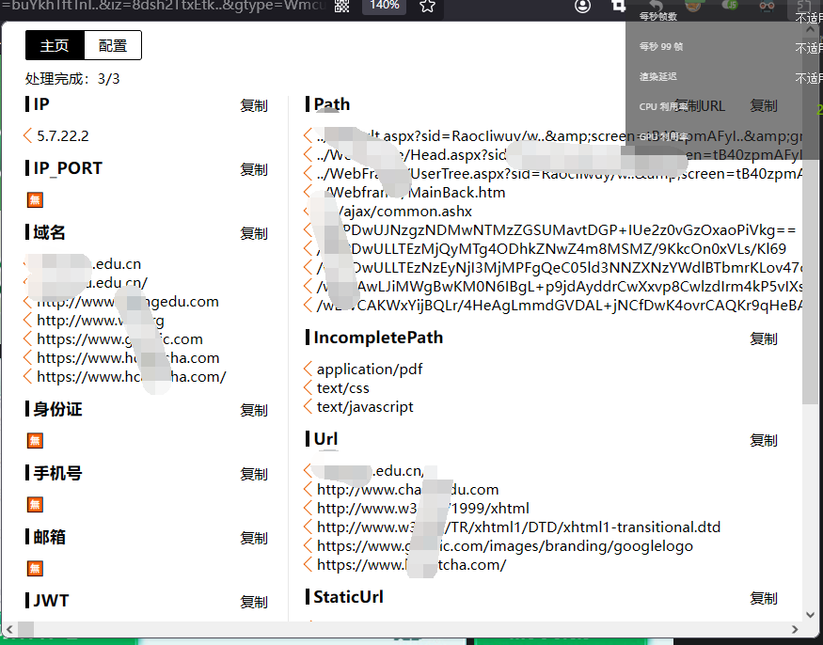Viewport: 823px width, 645px height.
Task: Copy the IncompletePath list with 复制
Action: point(764,339)
